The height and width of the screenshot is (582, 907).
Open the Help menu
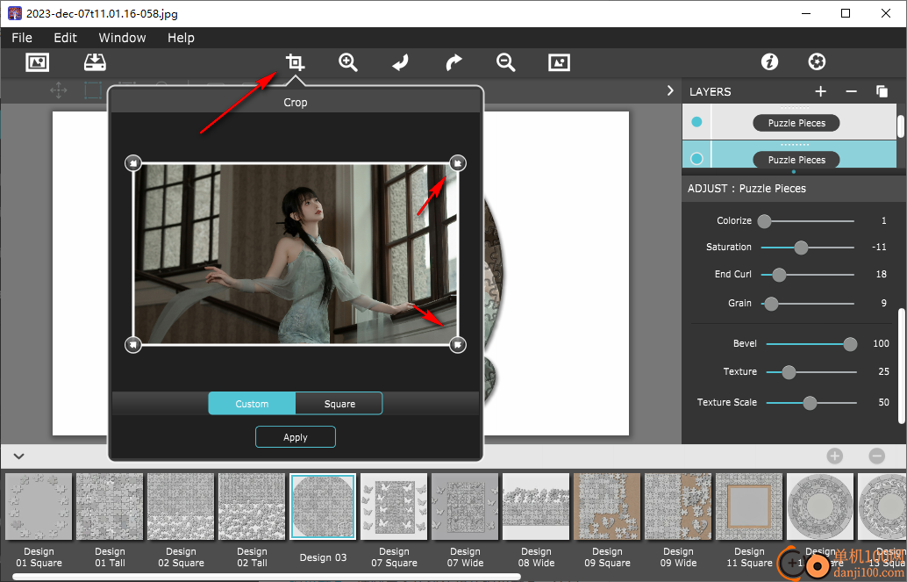point(181,38)
